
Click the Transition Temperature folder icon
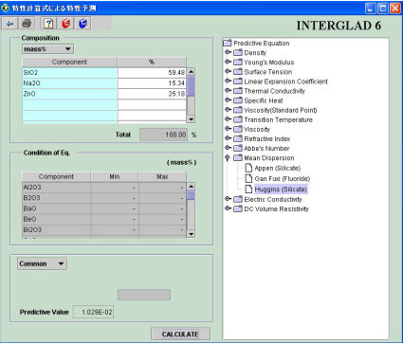point(238,119)
